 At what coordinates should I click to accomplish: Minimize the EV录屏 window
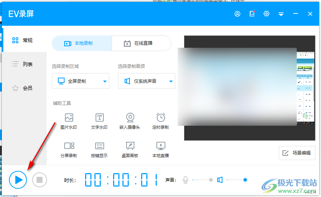coord(295,14)
